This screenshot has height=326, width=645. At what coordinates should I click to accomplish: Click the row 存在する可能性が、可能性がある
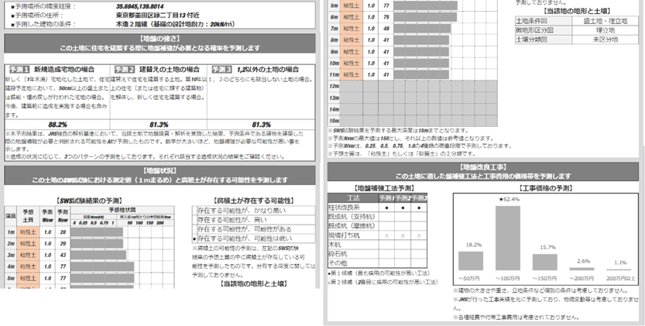(x=254, y=229)
